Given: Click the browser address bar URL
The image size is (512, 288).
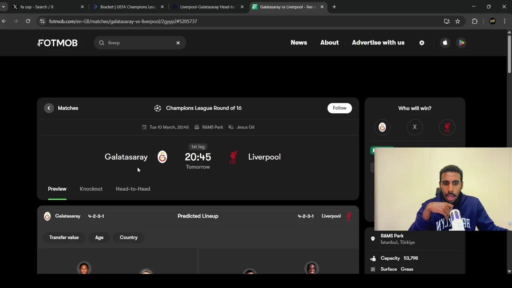Looking at the screenshot, I should [123, 21].
